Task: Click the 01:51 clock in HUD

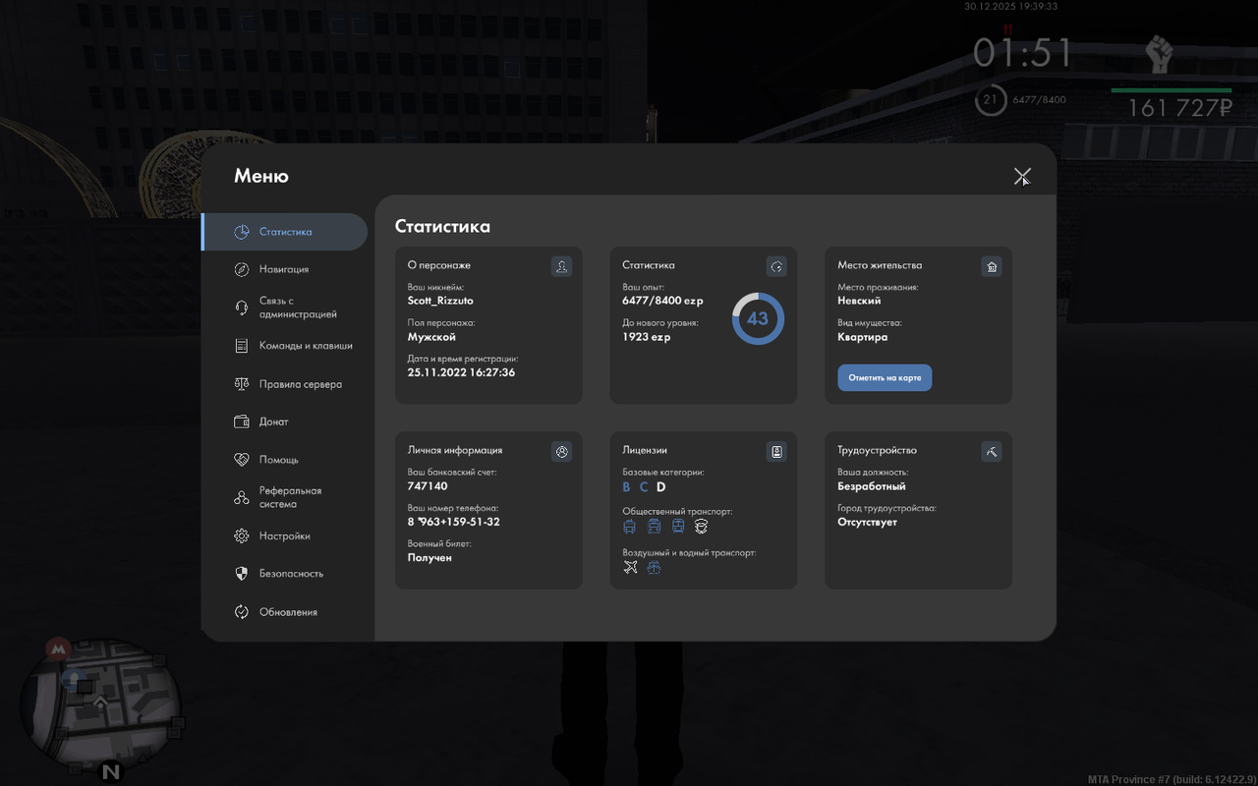Action: click(1022, 53)
